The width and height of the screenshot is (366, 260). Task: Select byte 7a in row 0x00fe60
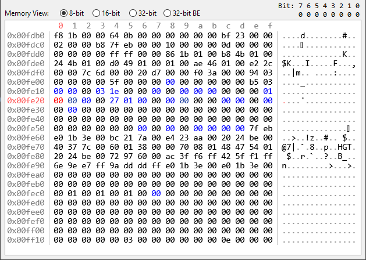coord(142,138)
